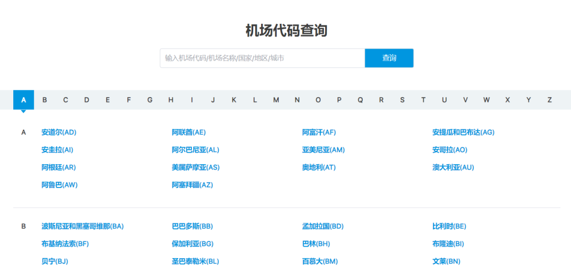Switch to the P letter tab
The image size is (571, 273).
pyautogui.click(x=339, y=100)
